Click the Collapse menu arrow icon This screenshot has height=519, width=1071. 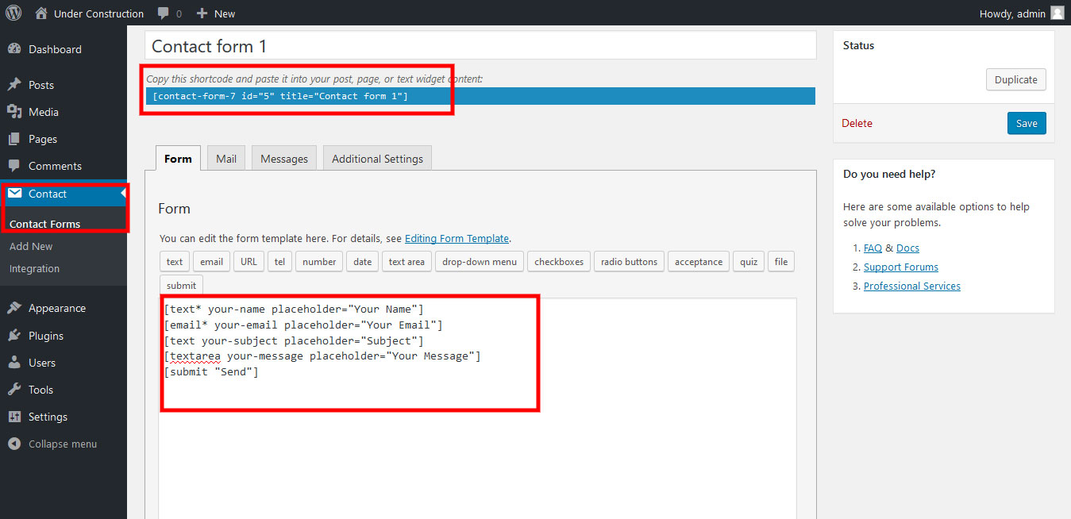14,444
